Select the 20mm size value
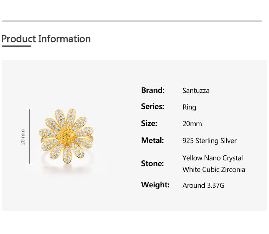269x234 pixels. 192,124
